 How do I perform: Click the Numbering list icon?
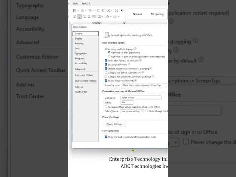point(82,11)
